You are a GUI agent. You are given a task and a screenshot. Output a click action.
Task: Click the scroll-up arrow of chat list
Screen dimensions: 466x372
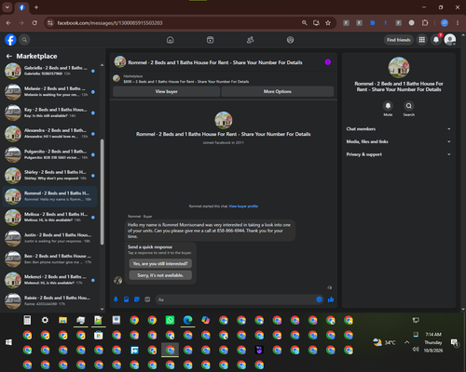point(102,65)
